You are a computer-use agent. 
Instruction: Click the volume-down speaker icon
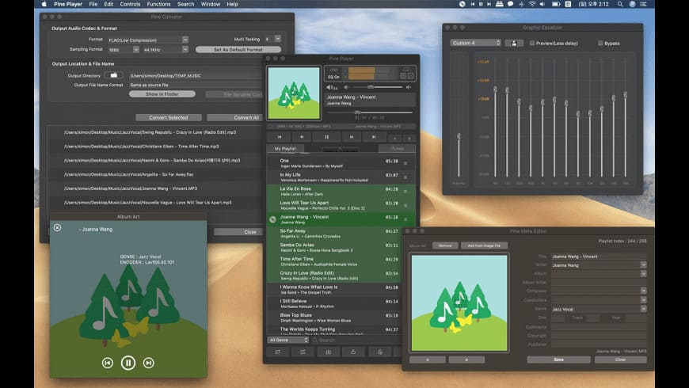point(346,87)
